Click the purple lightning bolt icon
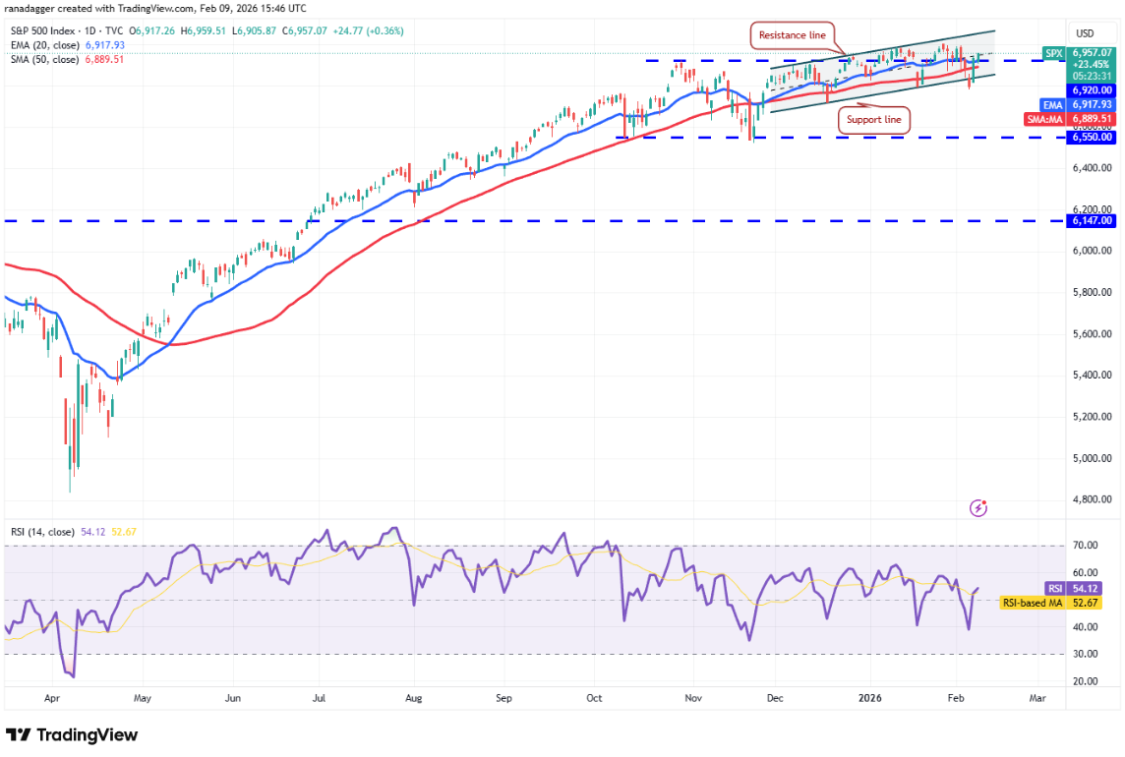The image size is (1125, 757). coord(978,507)
